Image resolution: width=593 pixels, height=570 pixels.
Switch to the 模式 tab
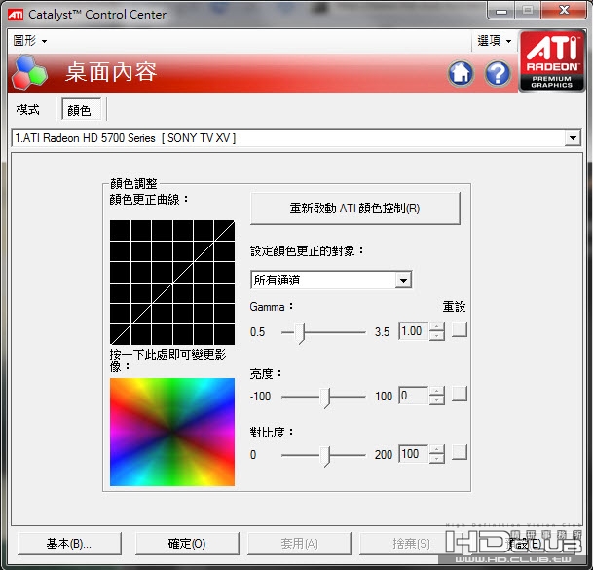(27, 110)
